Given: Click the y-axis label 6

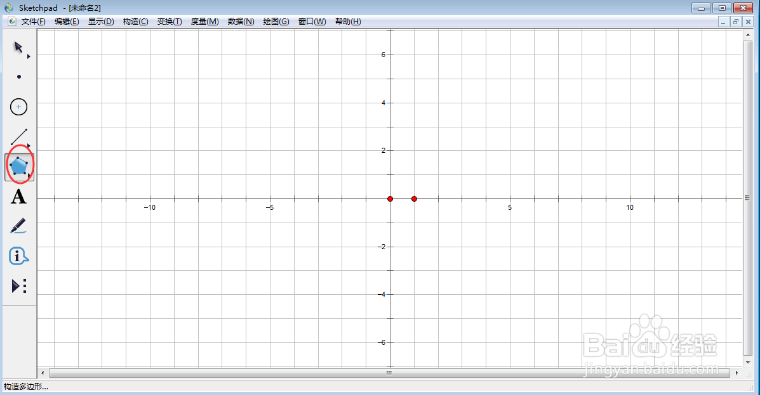Looking at the screenshot, I should [x=383, y=55].
